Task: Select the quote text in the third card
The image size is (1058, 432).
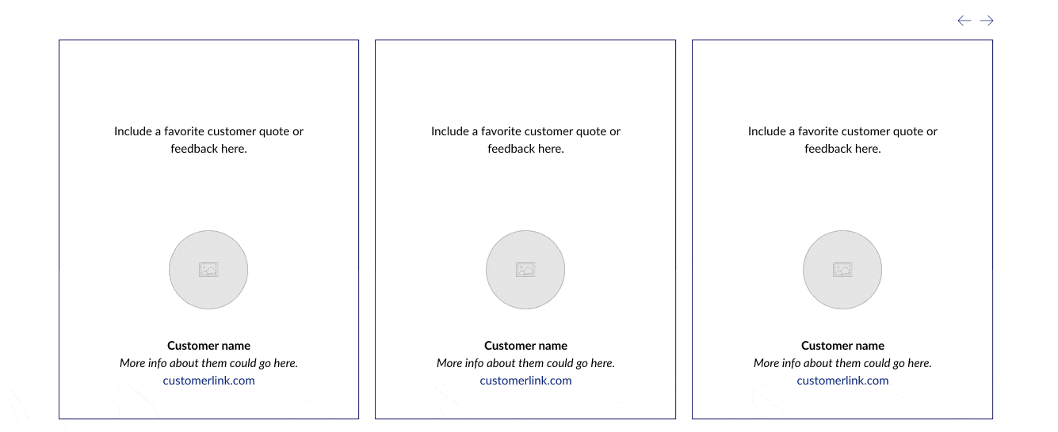Action: tap(842, 140)
